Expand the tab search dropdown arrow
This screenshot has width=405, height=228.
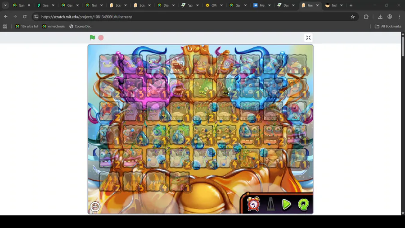5,5
